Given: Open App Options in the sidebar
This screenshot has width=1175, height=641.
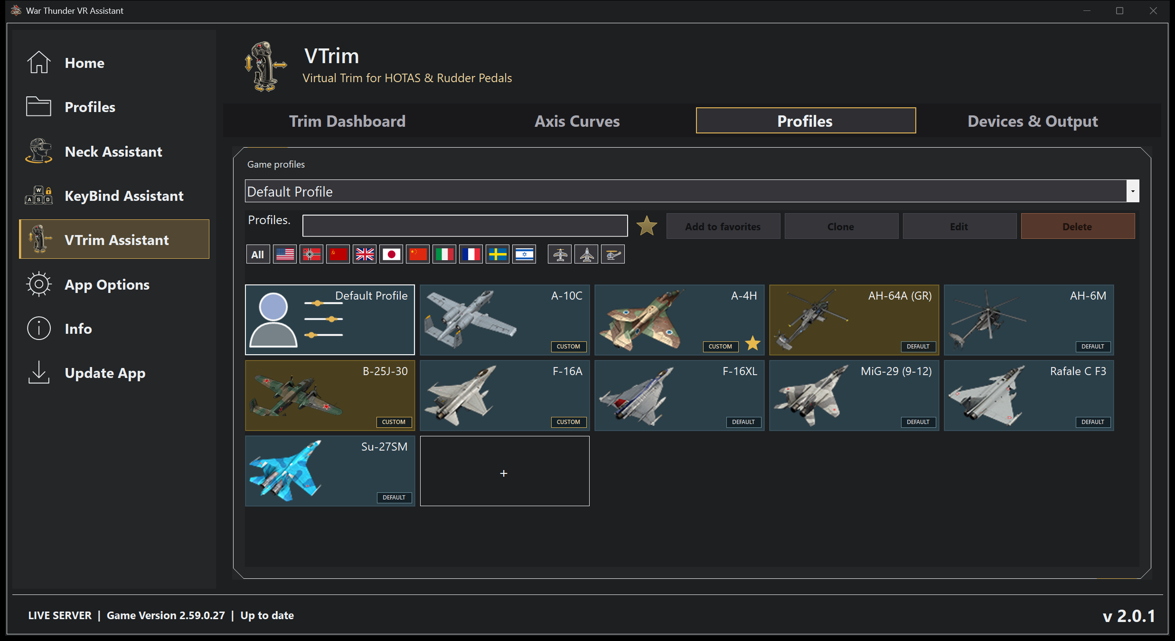Looking at the screenshot, I should 114,284.
